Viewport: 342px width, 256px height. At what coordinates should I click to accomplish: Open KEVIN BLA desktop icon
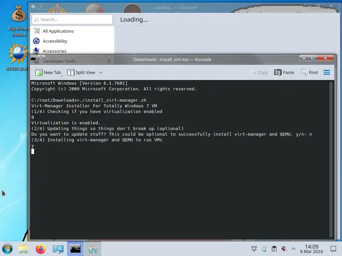click(17, 57)
